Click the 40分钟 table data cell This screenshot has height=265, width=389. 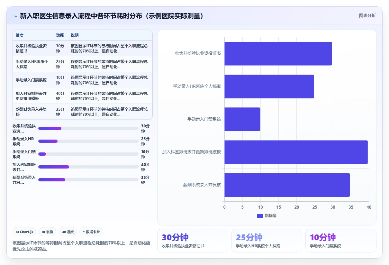pyautogui.click(x=61, y=96)
